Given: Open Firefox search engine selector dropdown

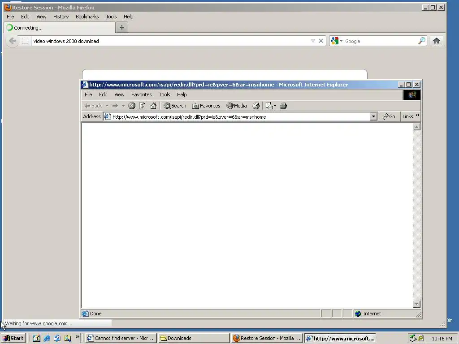Looking at the screenshot, I should [x=337, y=41].
